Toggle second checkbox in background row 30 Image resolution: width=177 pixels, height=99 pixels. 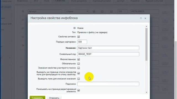point(102,12)
